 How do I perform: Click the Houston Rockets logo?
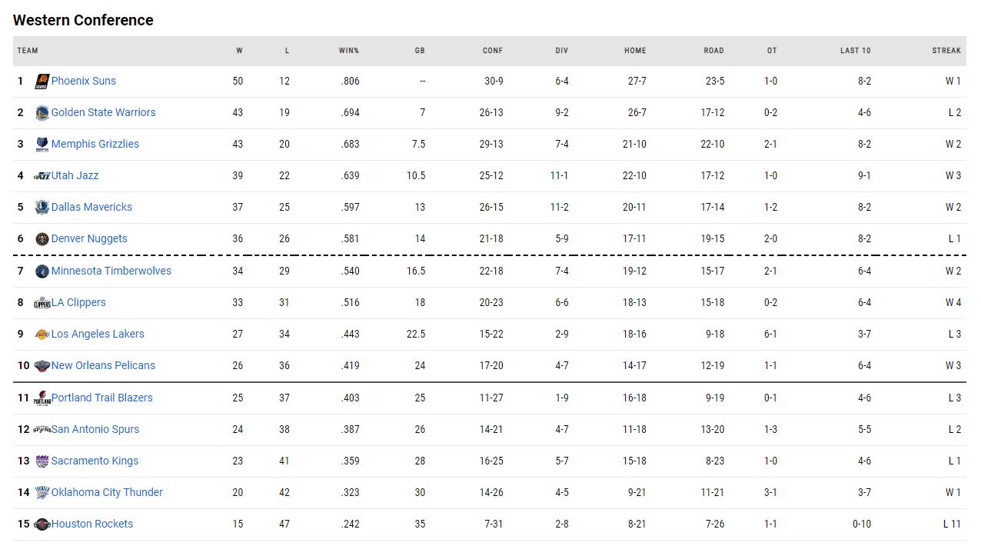point(41,524)
